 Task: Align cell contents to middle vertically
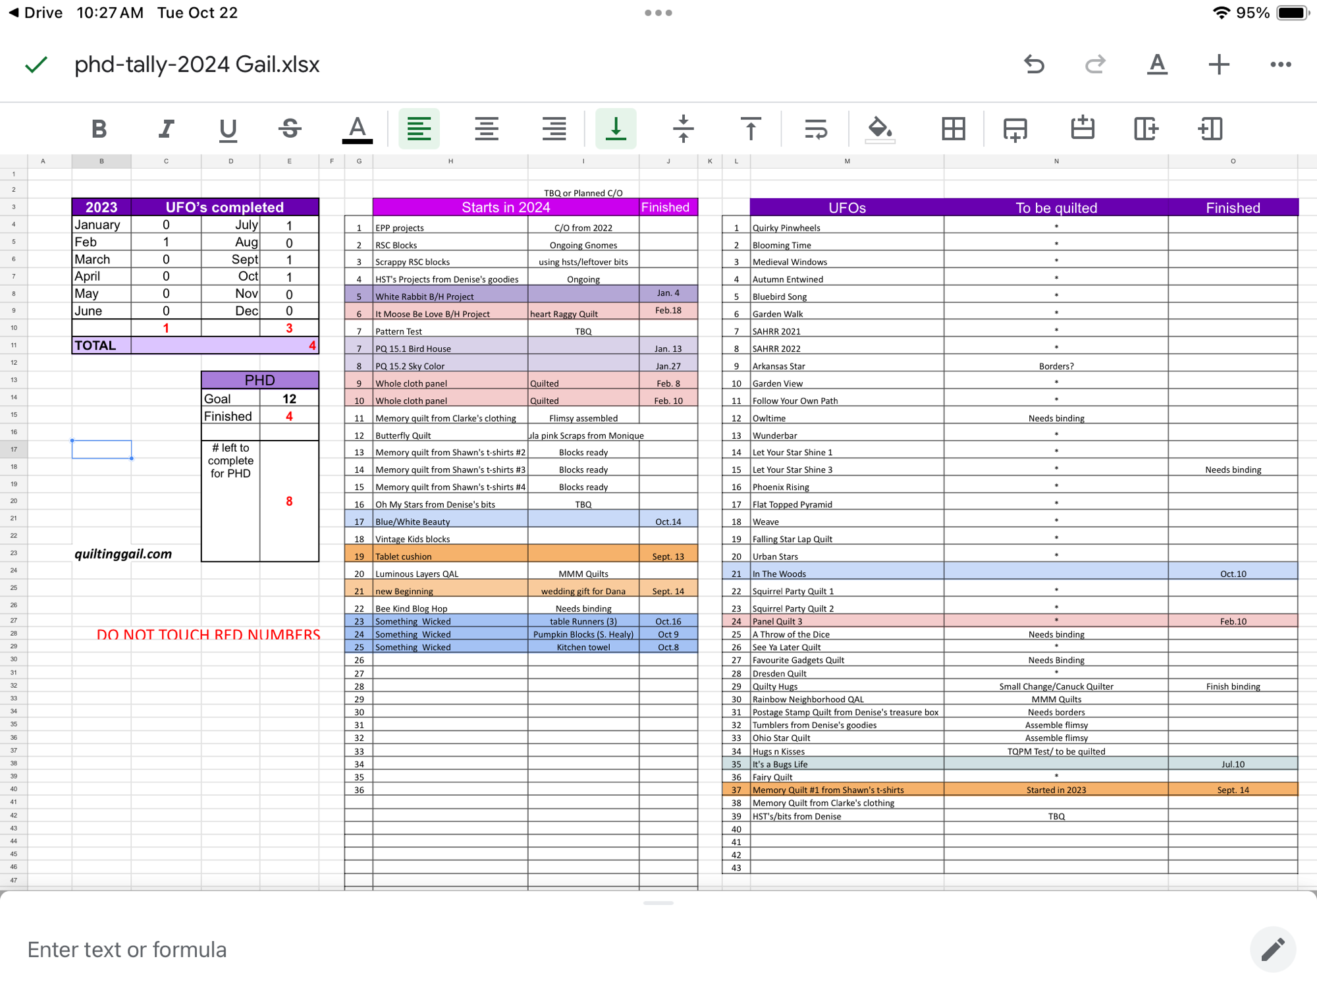[x=684, y=128]
